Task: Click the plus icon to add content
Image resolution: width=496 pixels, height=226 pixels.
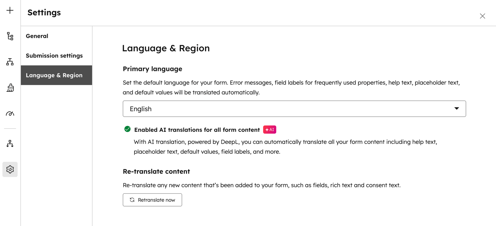Action: (10, 11)
